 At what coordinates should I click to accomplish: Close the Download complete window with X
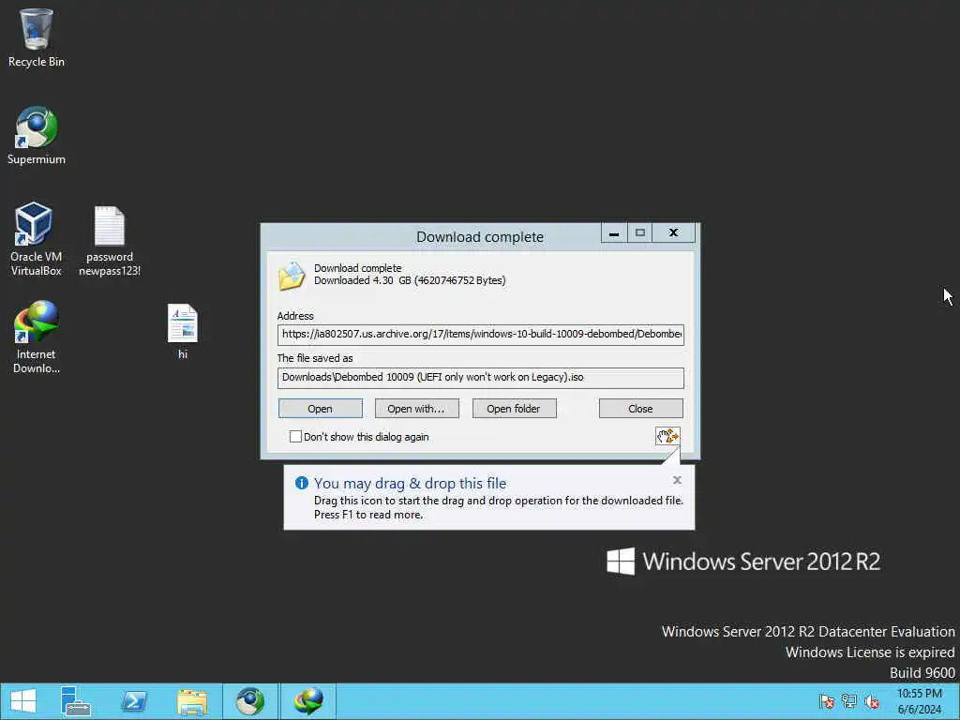click(673, 233)
